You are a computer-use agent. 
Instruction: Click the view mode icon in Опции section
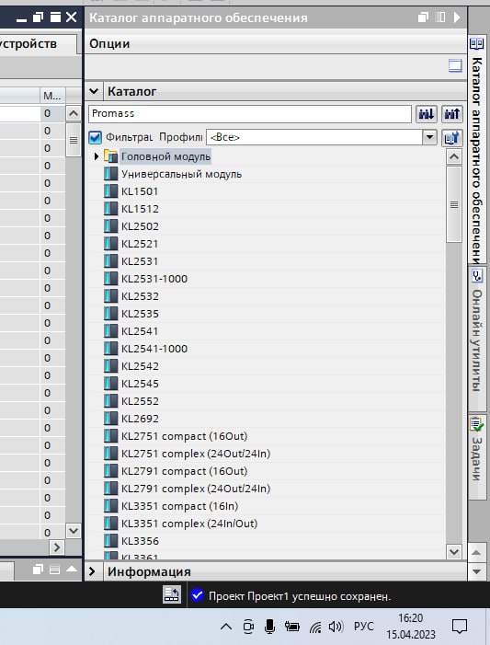(455, 66)
